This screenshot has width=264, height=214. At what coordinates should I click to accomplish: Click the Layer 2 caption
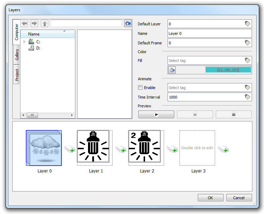click(147, 171)
